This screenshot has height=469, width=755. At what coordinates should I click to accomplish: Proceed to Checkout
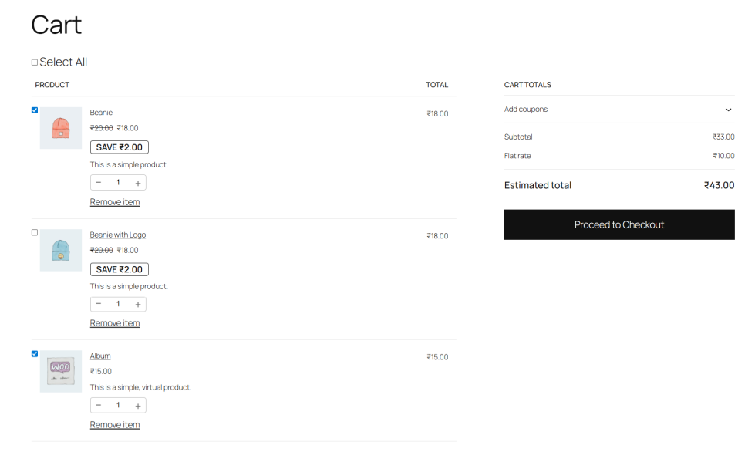tap(618, 224)
